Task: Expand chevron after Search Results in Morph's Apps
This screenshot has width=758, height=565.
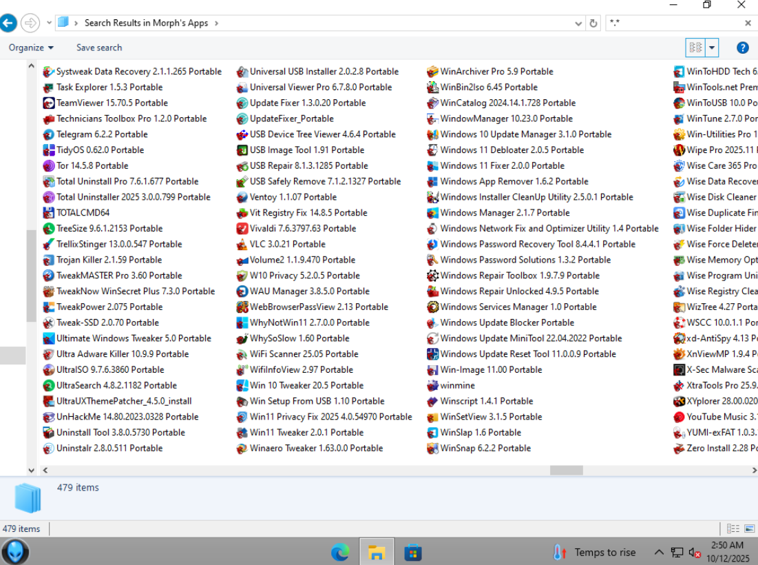Action: pyautogui.click(x=216, y=23)
